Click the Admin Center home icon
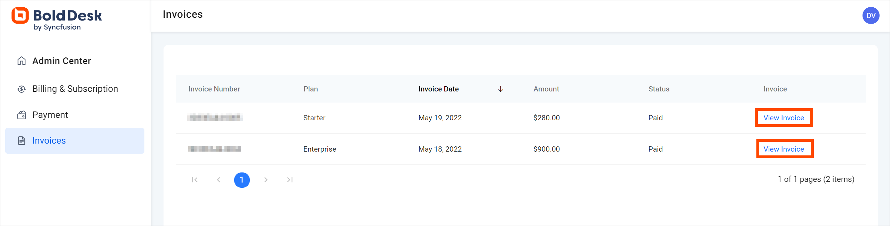The height and width of the screenshot is (226, 890). tap(22, 61)
